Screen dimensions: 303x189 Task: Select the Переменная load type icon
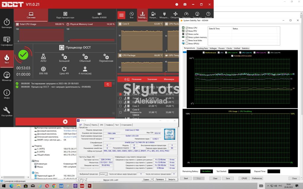tap(106, 58)
